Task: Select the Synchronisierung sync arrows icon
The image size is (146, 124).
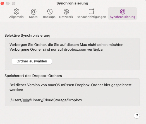Action: click(x=123, y=11)
